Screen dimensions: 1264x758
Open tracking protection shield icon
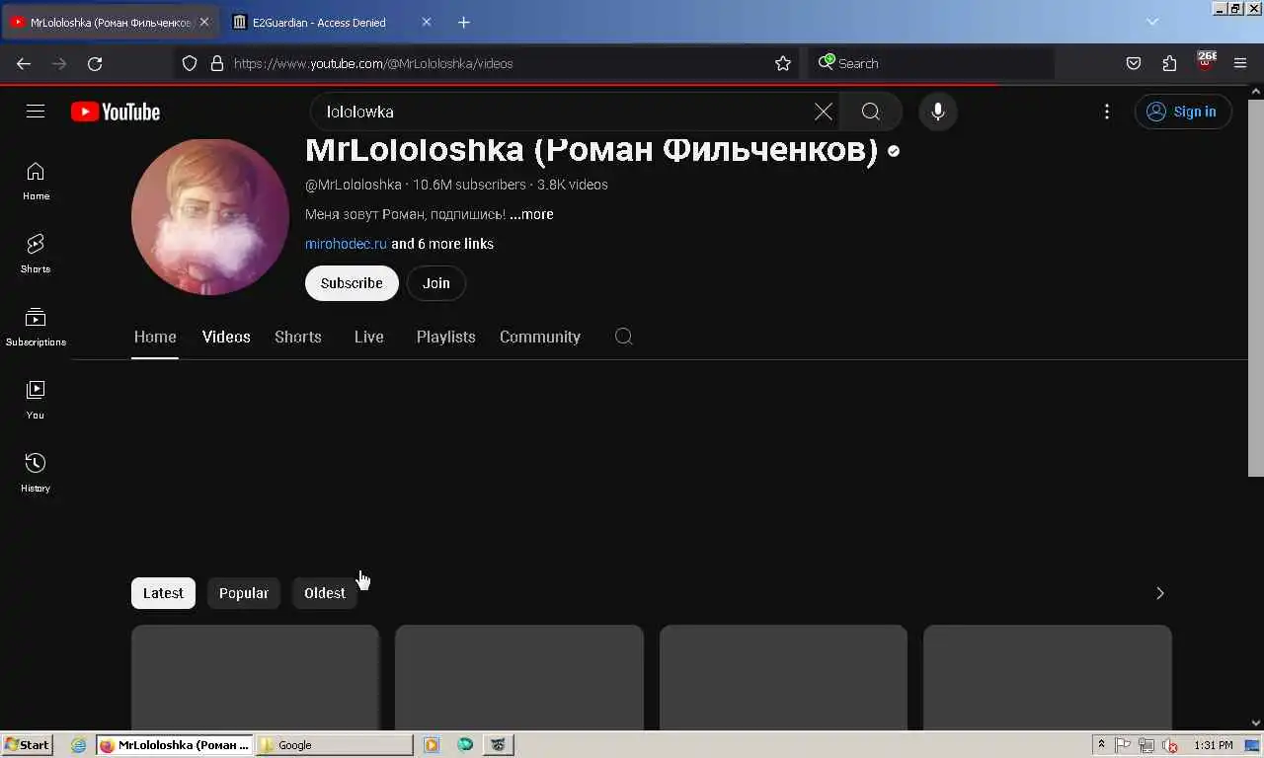point(190,63)
